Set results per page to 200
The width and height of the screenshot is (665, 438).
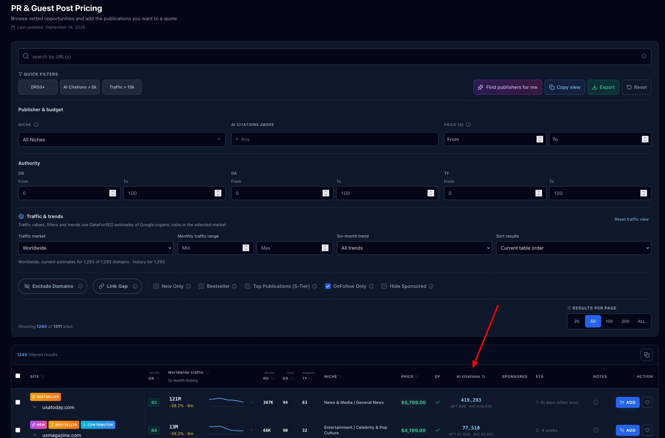coord(625,321)
